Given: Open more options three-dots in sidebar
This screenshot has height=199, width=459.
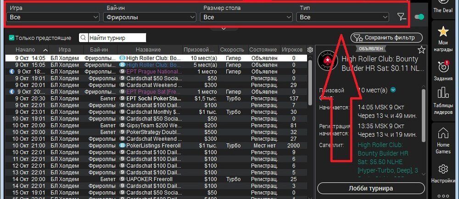Looking at the screenshot, I should 443,196.
